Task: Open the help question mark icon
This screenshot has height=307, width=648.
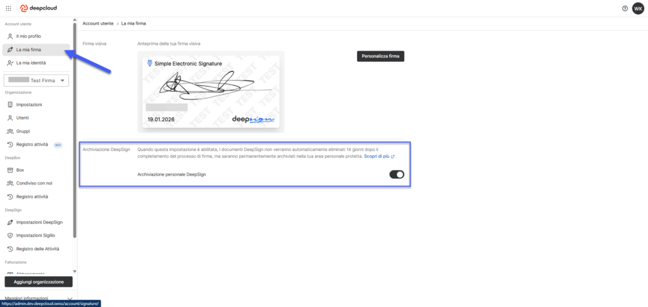Action: pyautogui.click(x=625, y=8)
